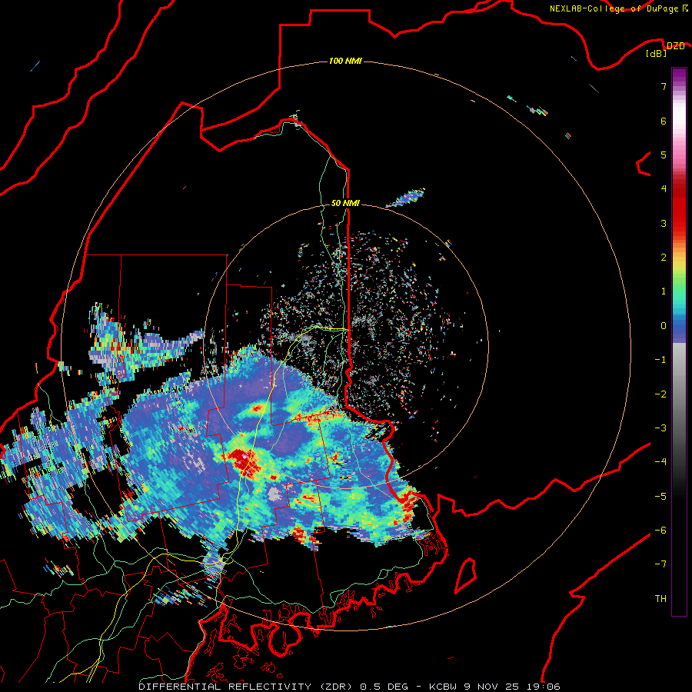The height and width of the screenshot is (692, 692).
Task: Click the "DIFFERENTIAL REFLECTIVITY (ZDR)" product title
Action: 245,687
